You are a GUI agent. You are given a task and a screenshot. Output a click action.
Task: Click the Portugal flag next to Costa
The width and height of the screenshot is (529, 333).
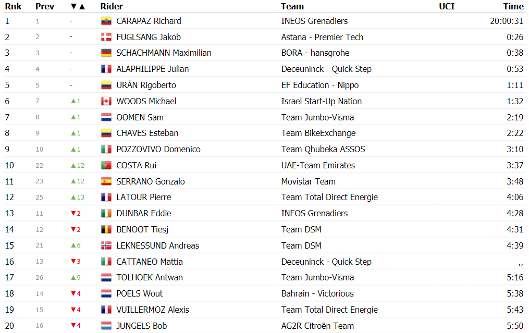click(x=106, y=165)
